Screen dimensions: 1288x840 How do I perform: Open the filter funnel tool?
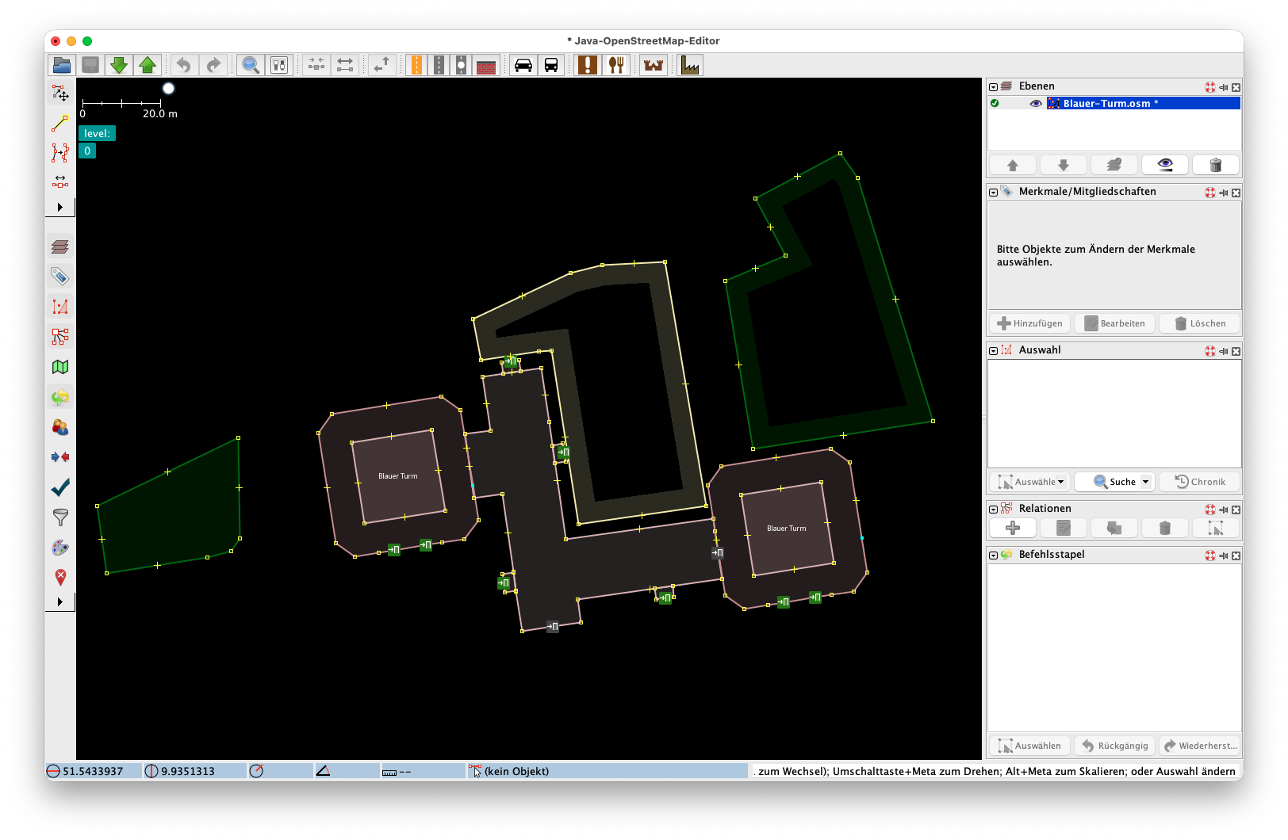pos(60,517)
